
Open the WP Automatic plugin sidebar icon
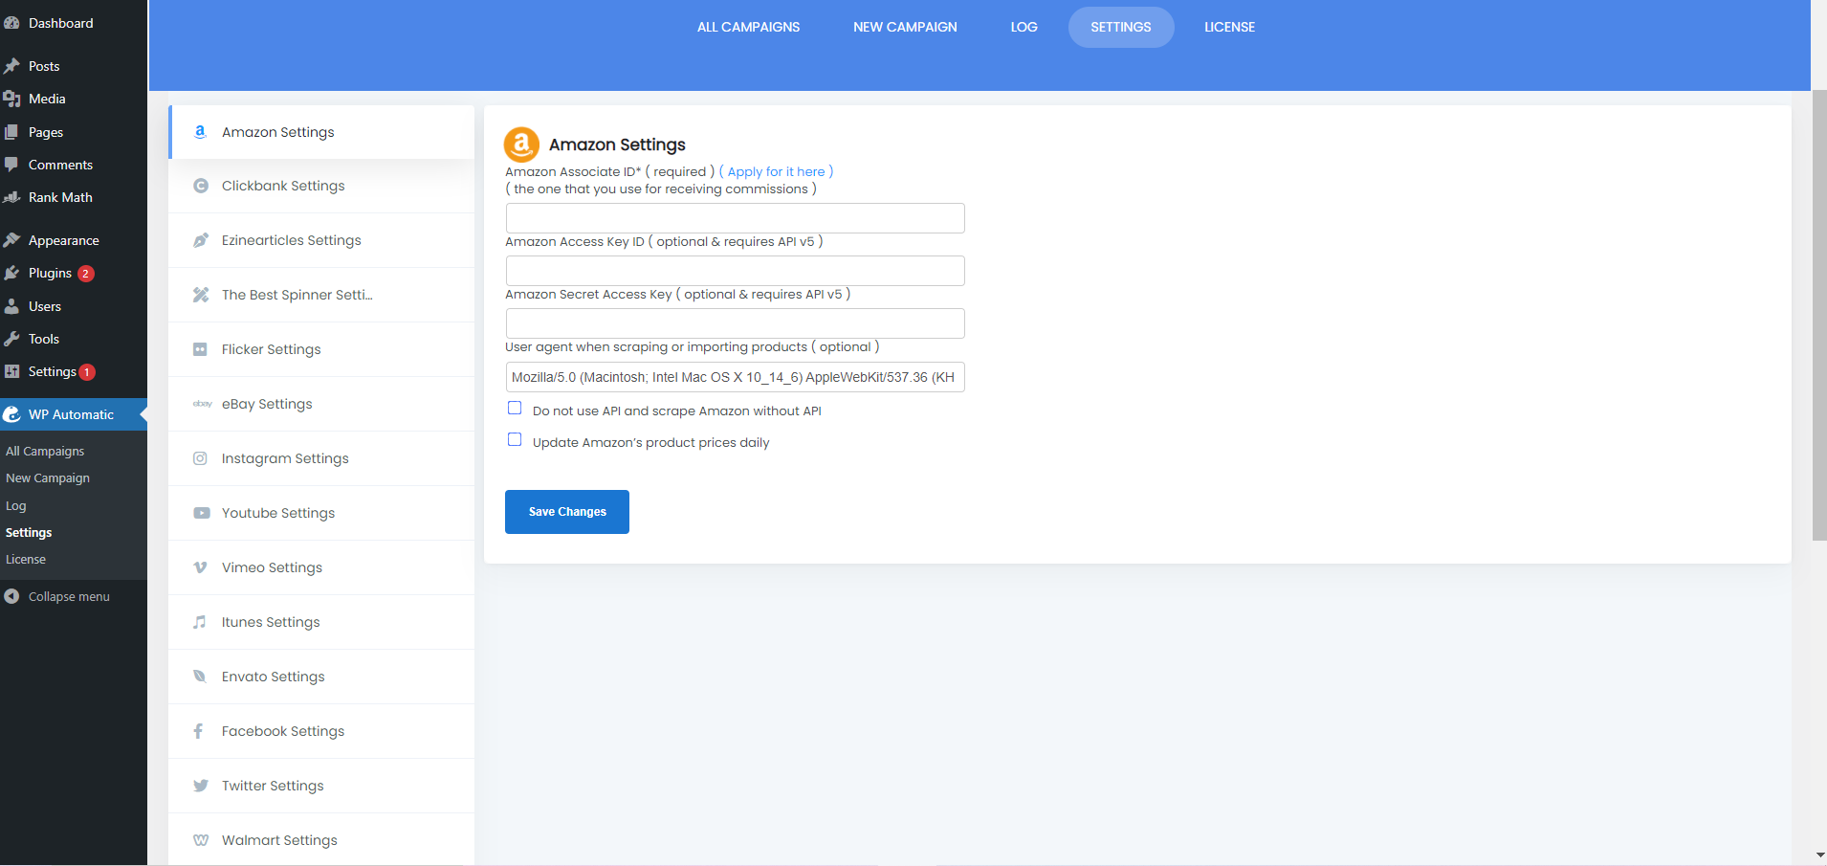[x=12, y=413]
